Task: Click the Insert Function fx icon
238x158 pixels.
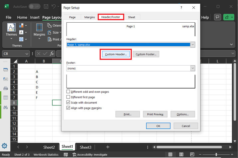Action: (x=52, y=54)
